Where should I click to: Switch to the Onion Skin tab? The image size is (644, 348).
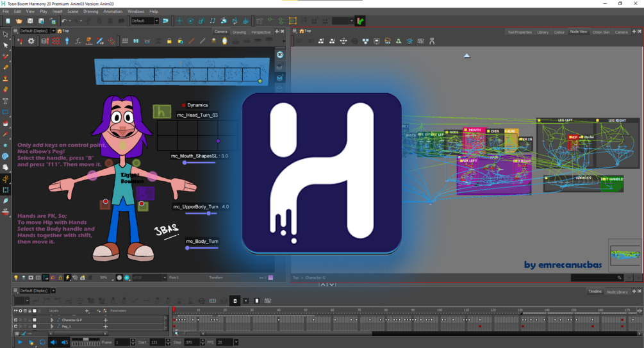pos(601,32)
